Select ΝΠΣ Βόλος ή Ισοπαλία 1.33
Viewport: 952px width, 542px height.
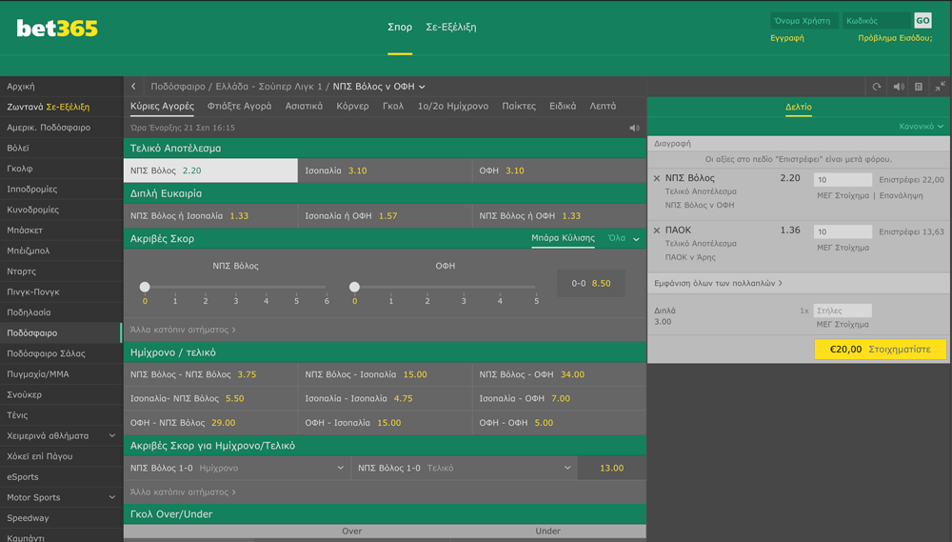click(210, 215)
